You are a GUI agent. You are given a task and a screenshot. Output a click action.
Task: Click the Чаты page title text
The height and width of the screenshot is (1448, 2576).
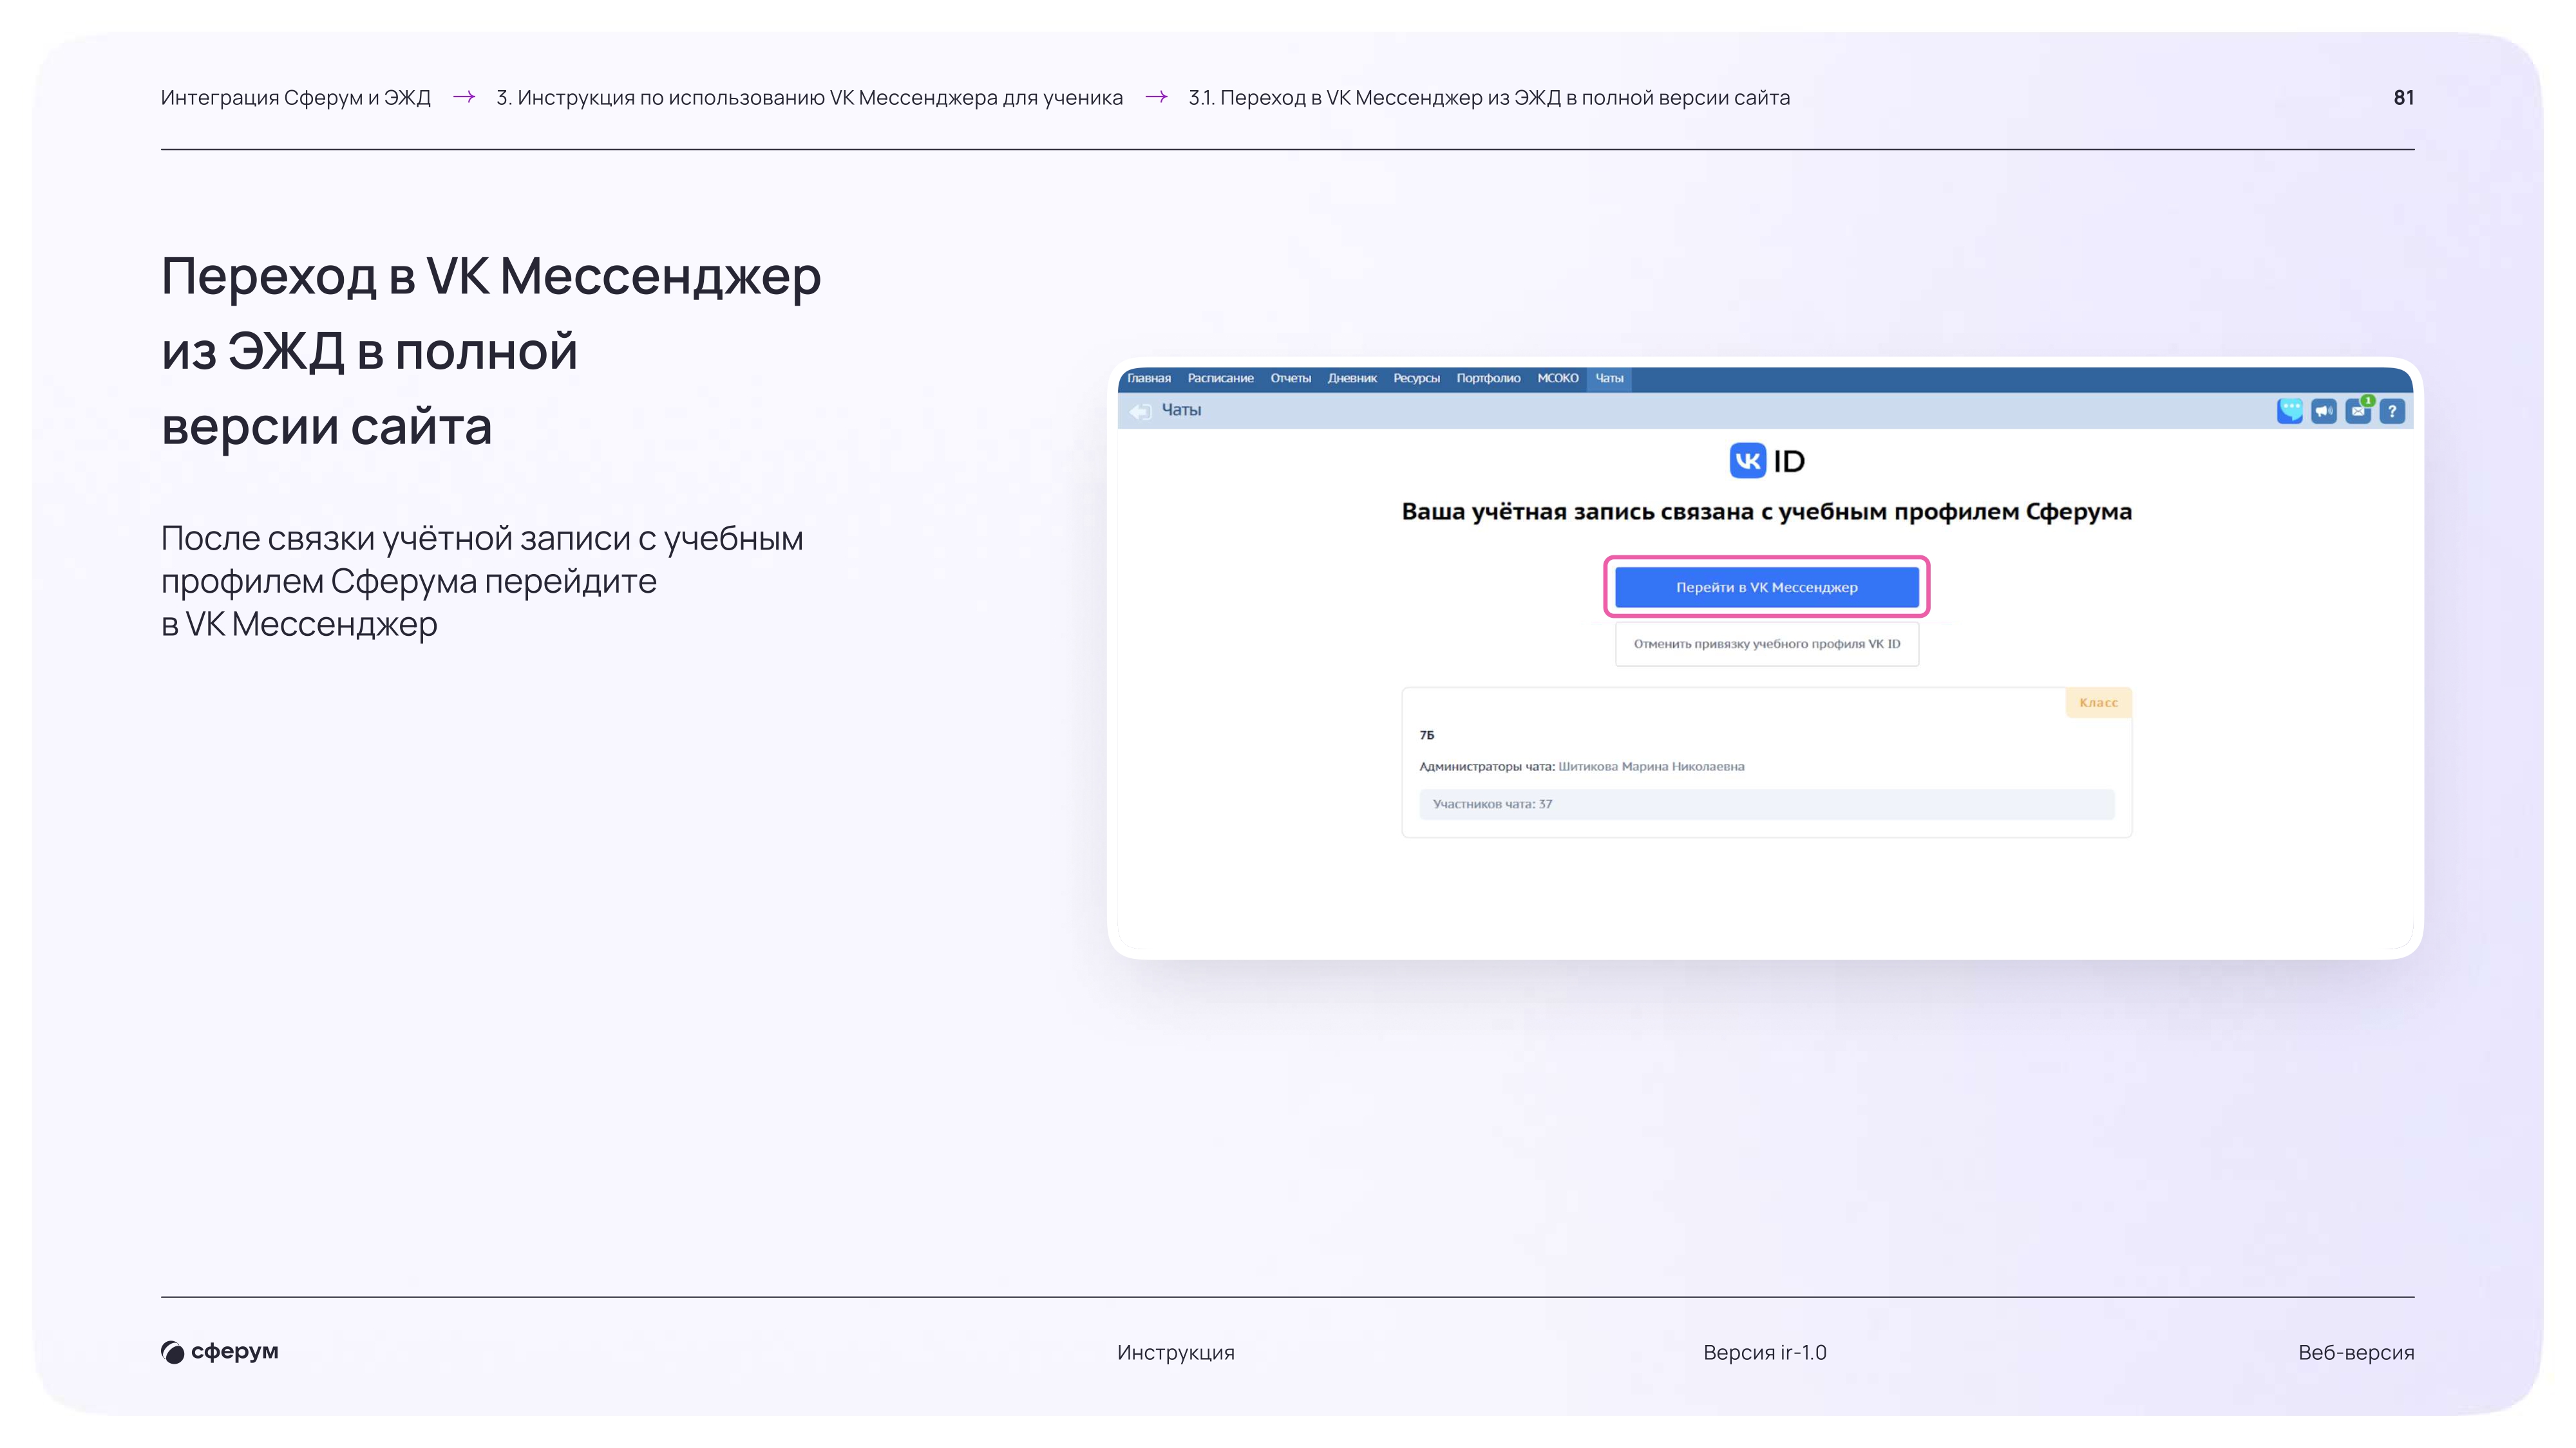1181,410
